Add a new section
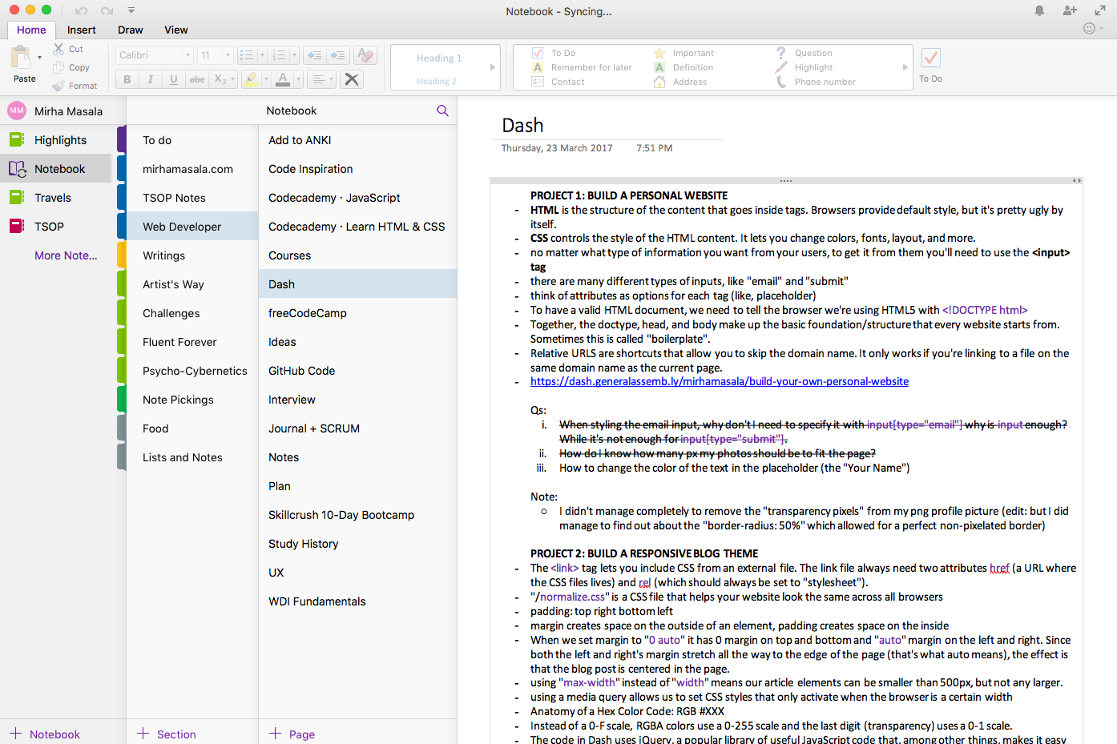 point(167,734)
